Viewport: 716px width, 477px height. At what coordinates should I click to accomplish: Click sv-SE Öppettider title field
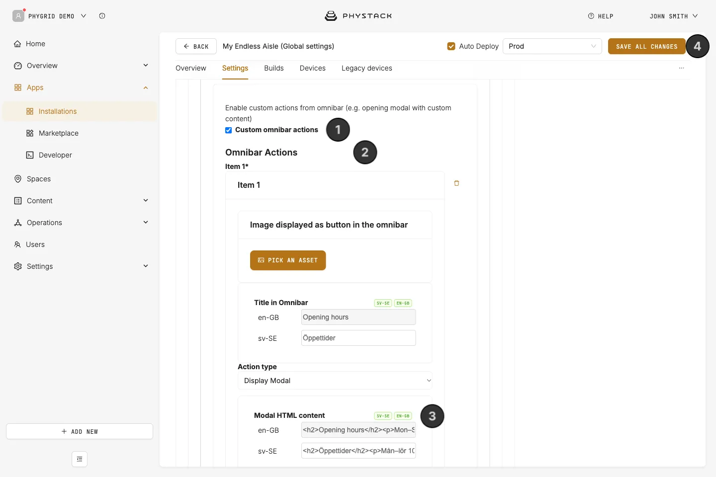point(358,338)
